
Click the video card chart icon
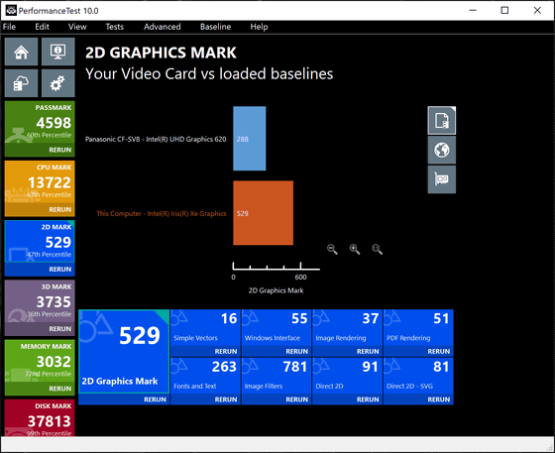tap(442, 179)
